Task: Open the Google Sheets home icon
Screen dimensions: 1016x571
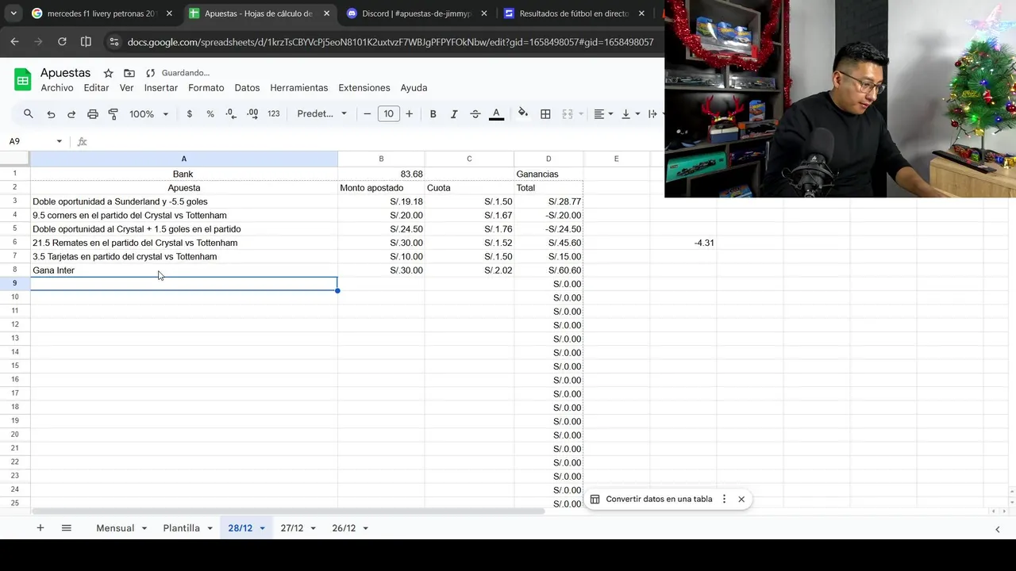Action: pos(22,79)
